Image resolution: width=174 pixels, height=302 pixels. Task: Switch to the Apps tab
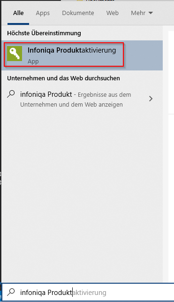click(x=43, y=13)
